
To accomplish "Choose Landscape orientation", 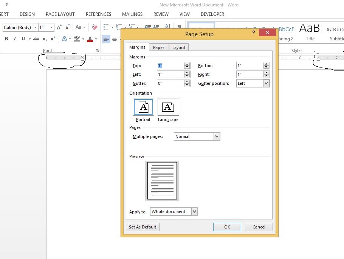I will point(168,107).
